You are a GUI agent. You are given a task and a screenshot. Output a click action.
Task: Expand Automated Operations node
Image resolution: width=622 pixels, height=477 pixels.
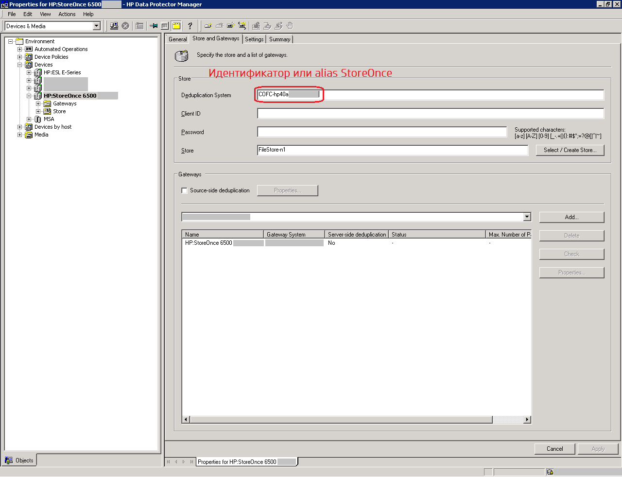[x=20, y=49]
